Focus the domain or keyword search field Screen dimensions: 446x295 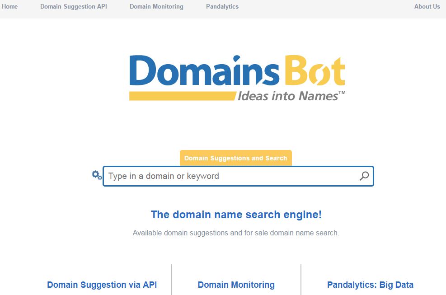(238, 176)
